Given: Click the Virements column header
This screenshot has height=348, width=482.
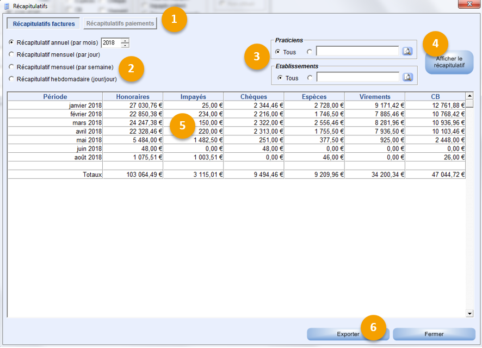Looking at the screenshot, I should pos(375,97).
